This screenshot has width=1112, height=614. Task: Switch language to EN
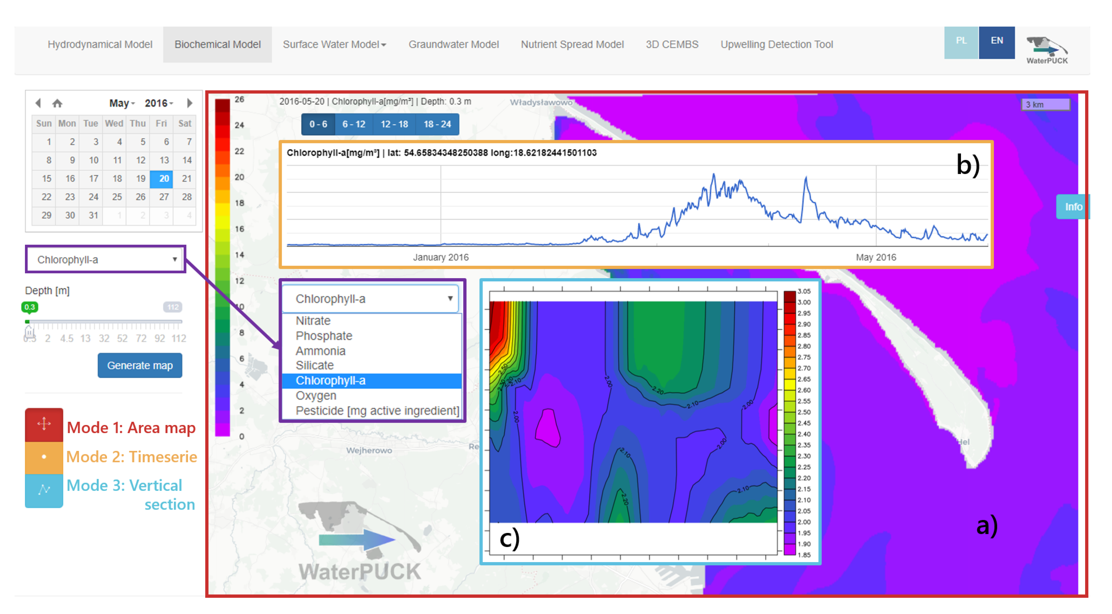pyautogui.click(x=997, y=42)
